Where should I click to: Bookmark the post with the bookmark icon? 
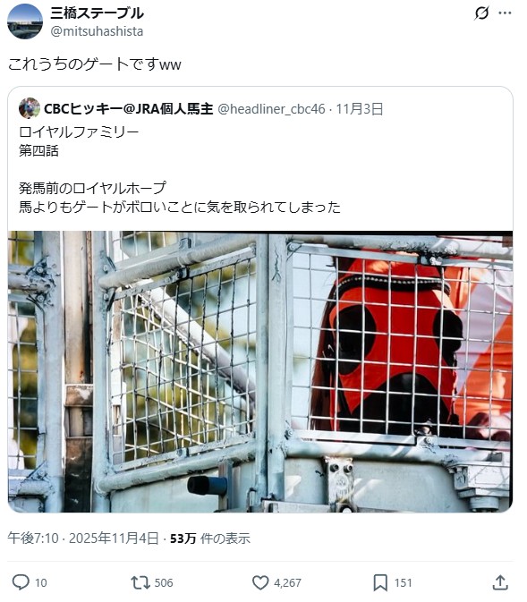tap(380, 582)
